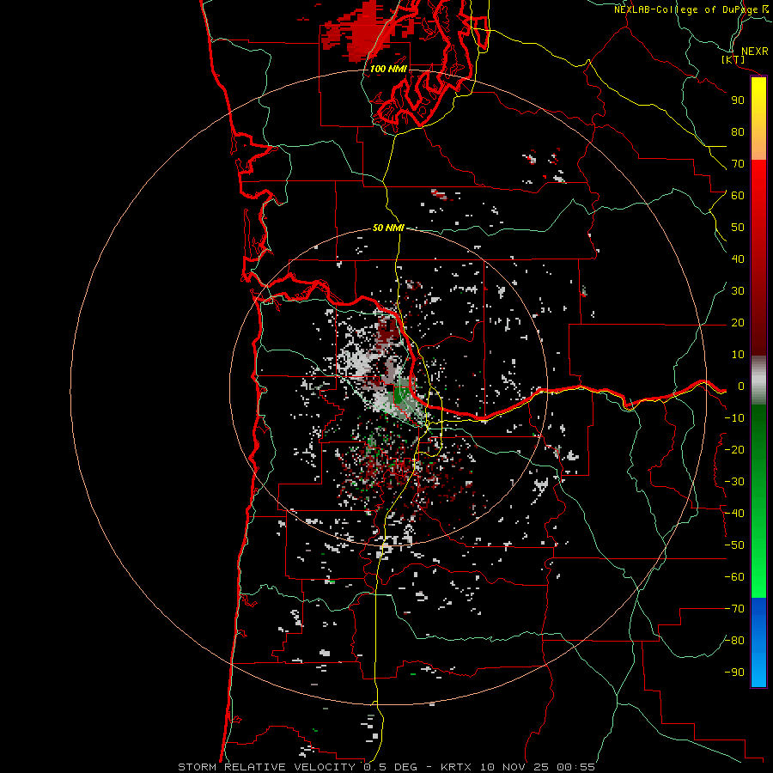The image size is (773, 773).
Task: Click the KRTX radar ID in the caption
Action: coord(456,767)
